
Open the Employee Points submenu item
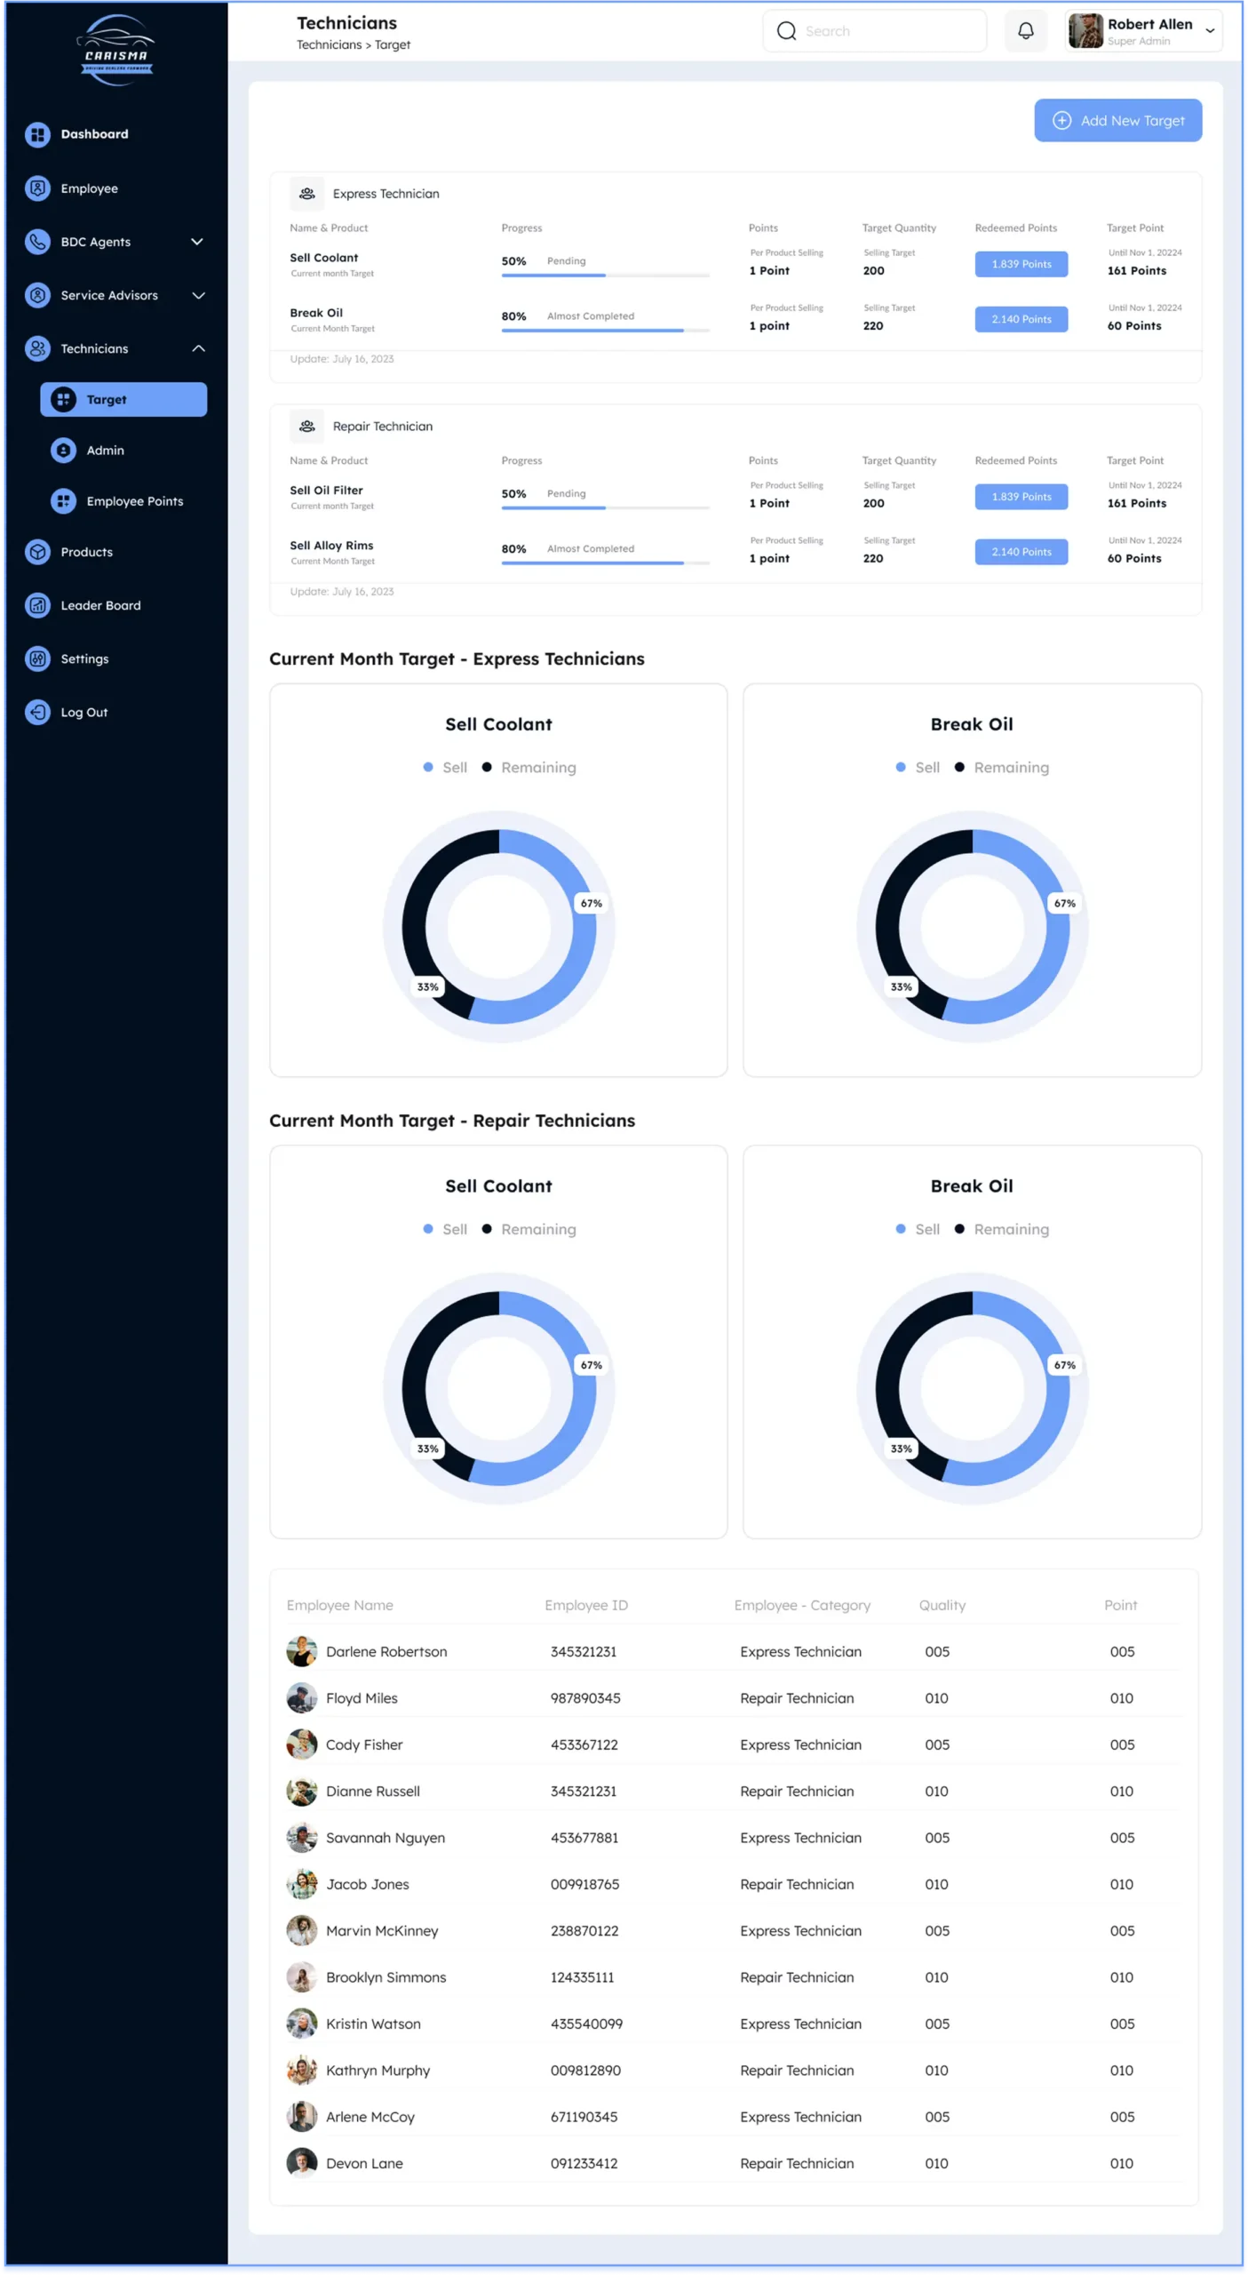[x=134, y=501]
